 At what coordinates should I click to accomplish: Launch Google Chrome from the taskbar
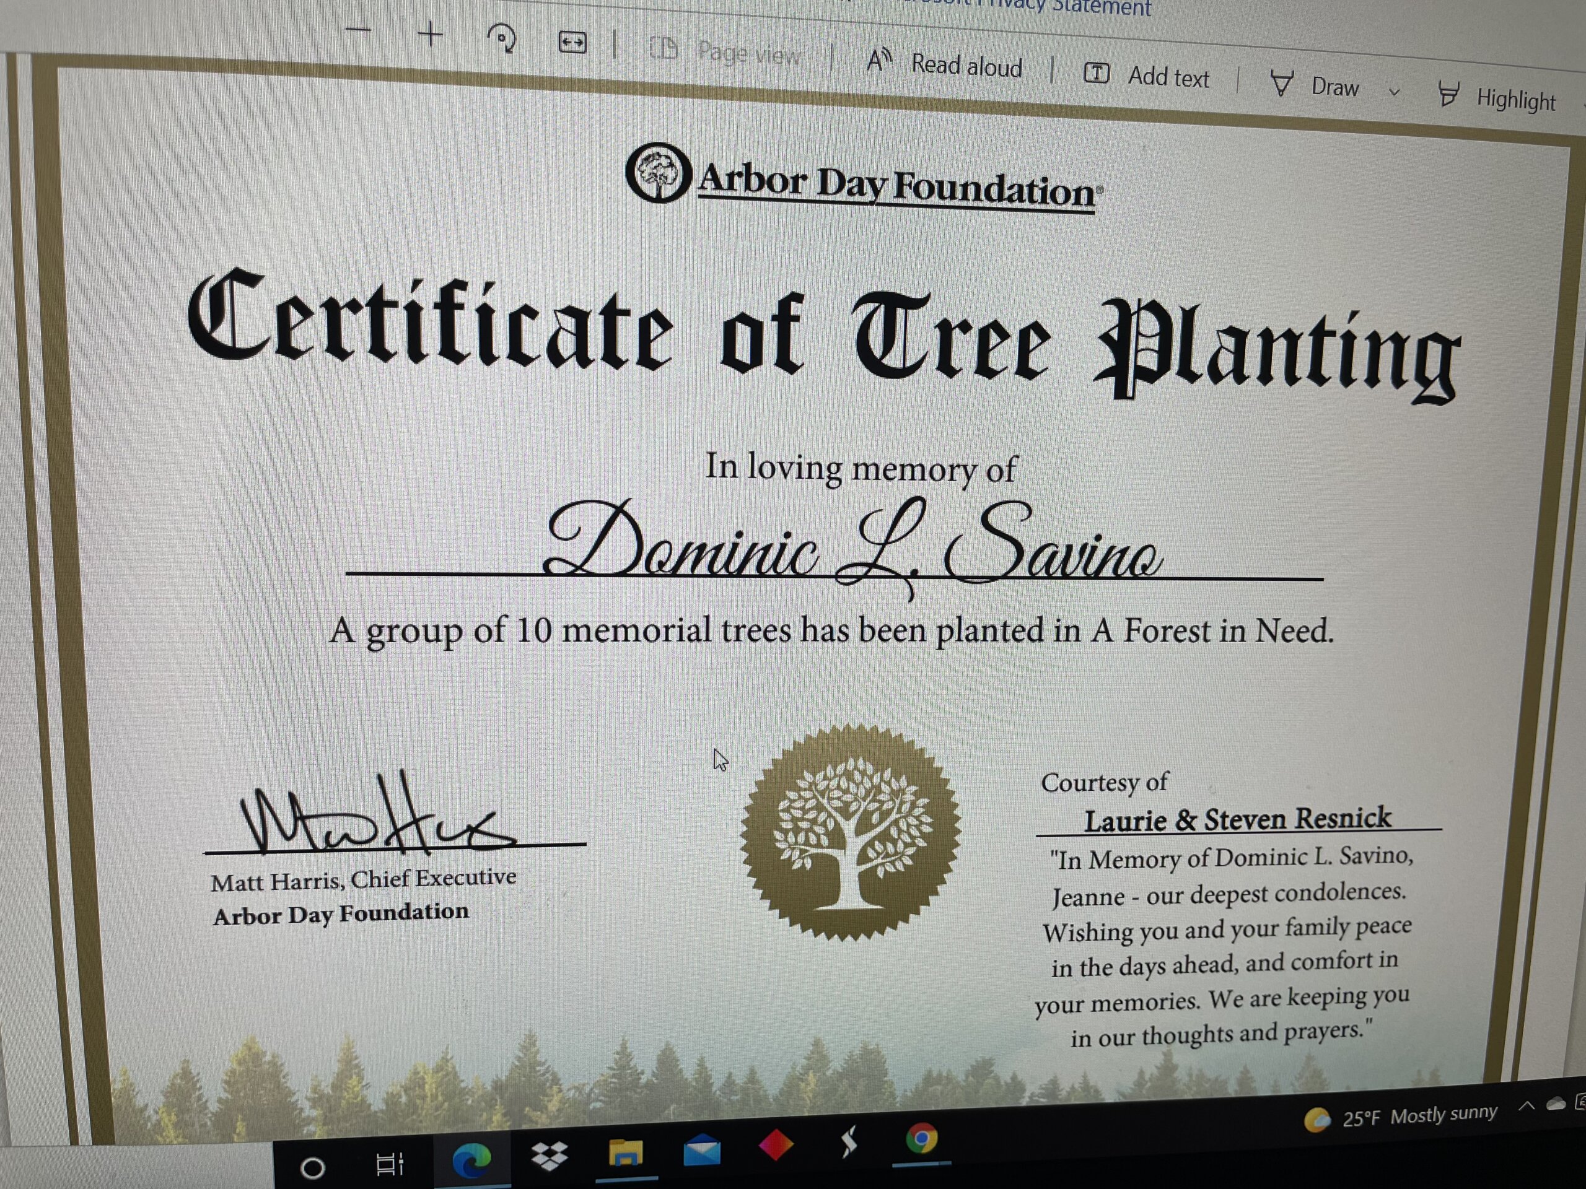point(921,1138)
